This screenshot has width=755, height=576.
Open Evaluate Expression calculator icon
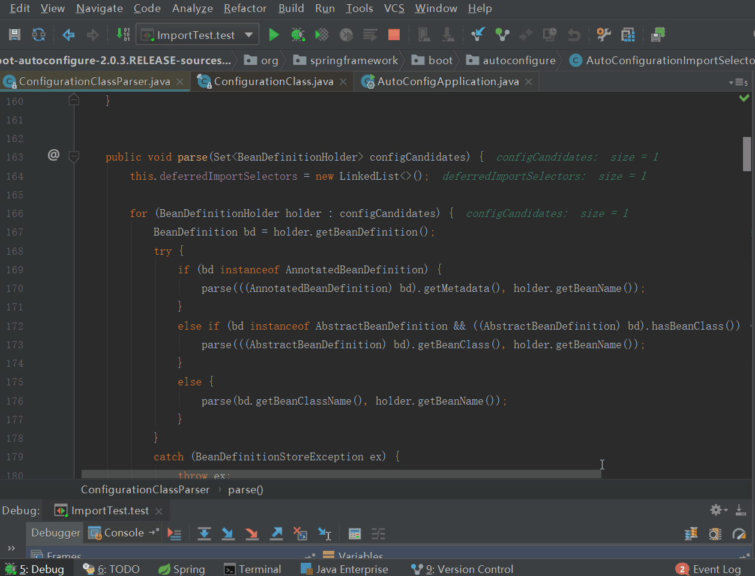click(355, 533)
